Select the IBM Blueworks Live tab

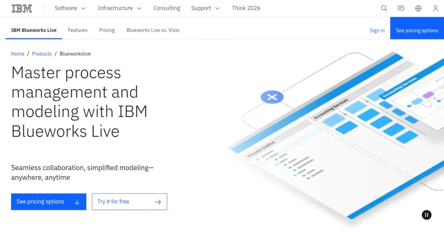[34, 30]
